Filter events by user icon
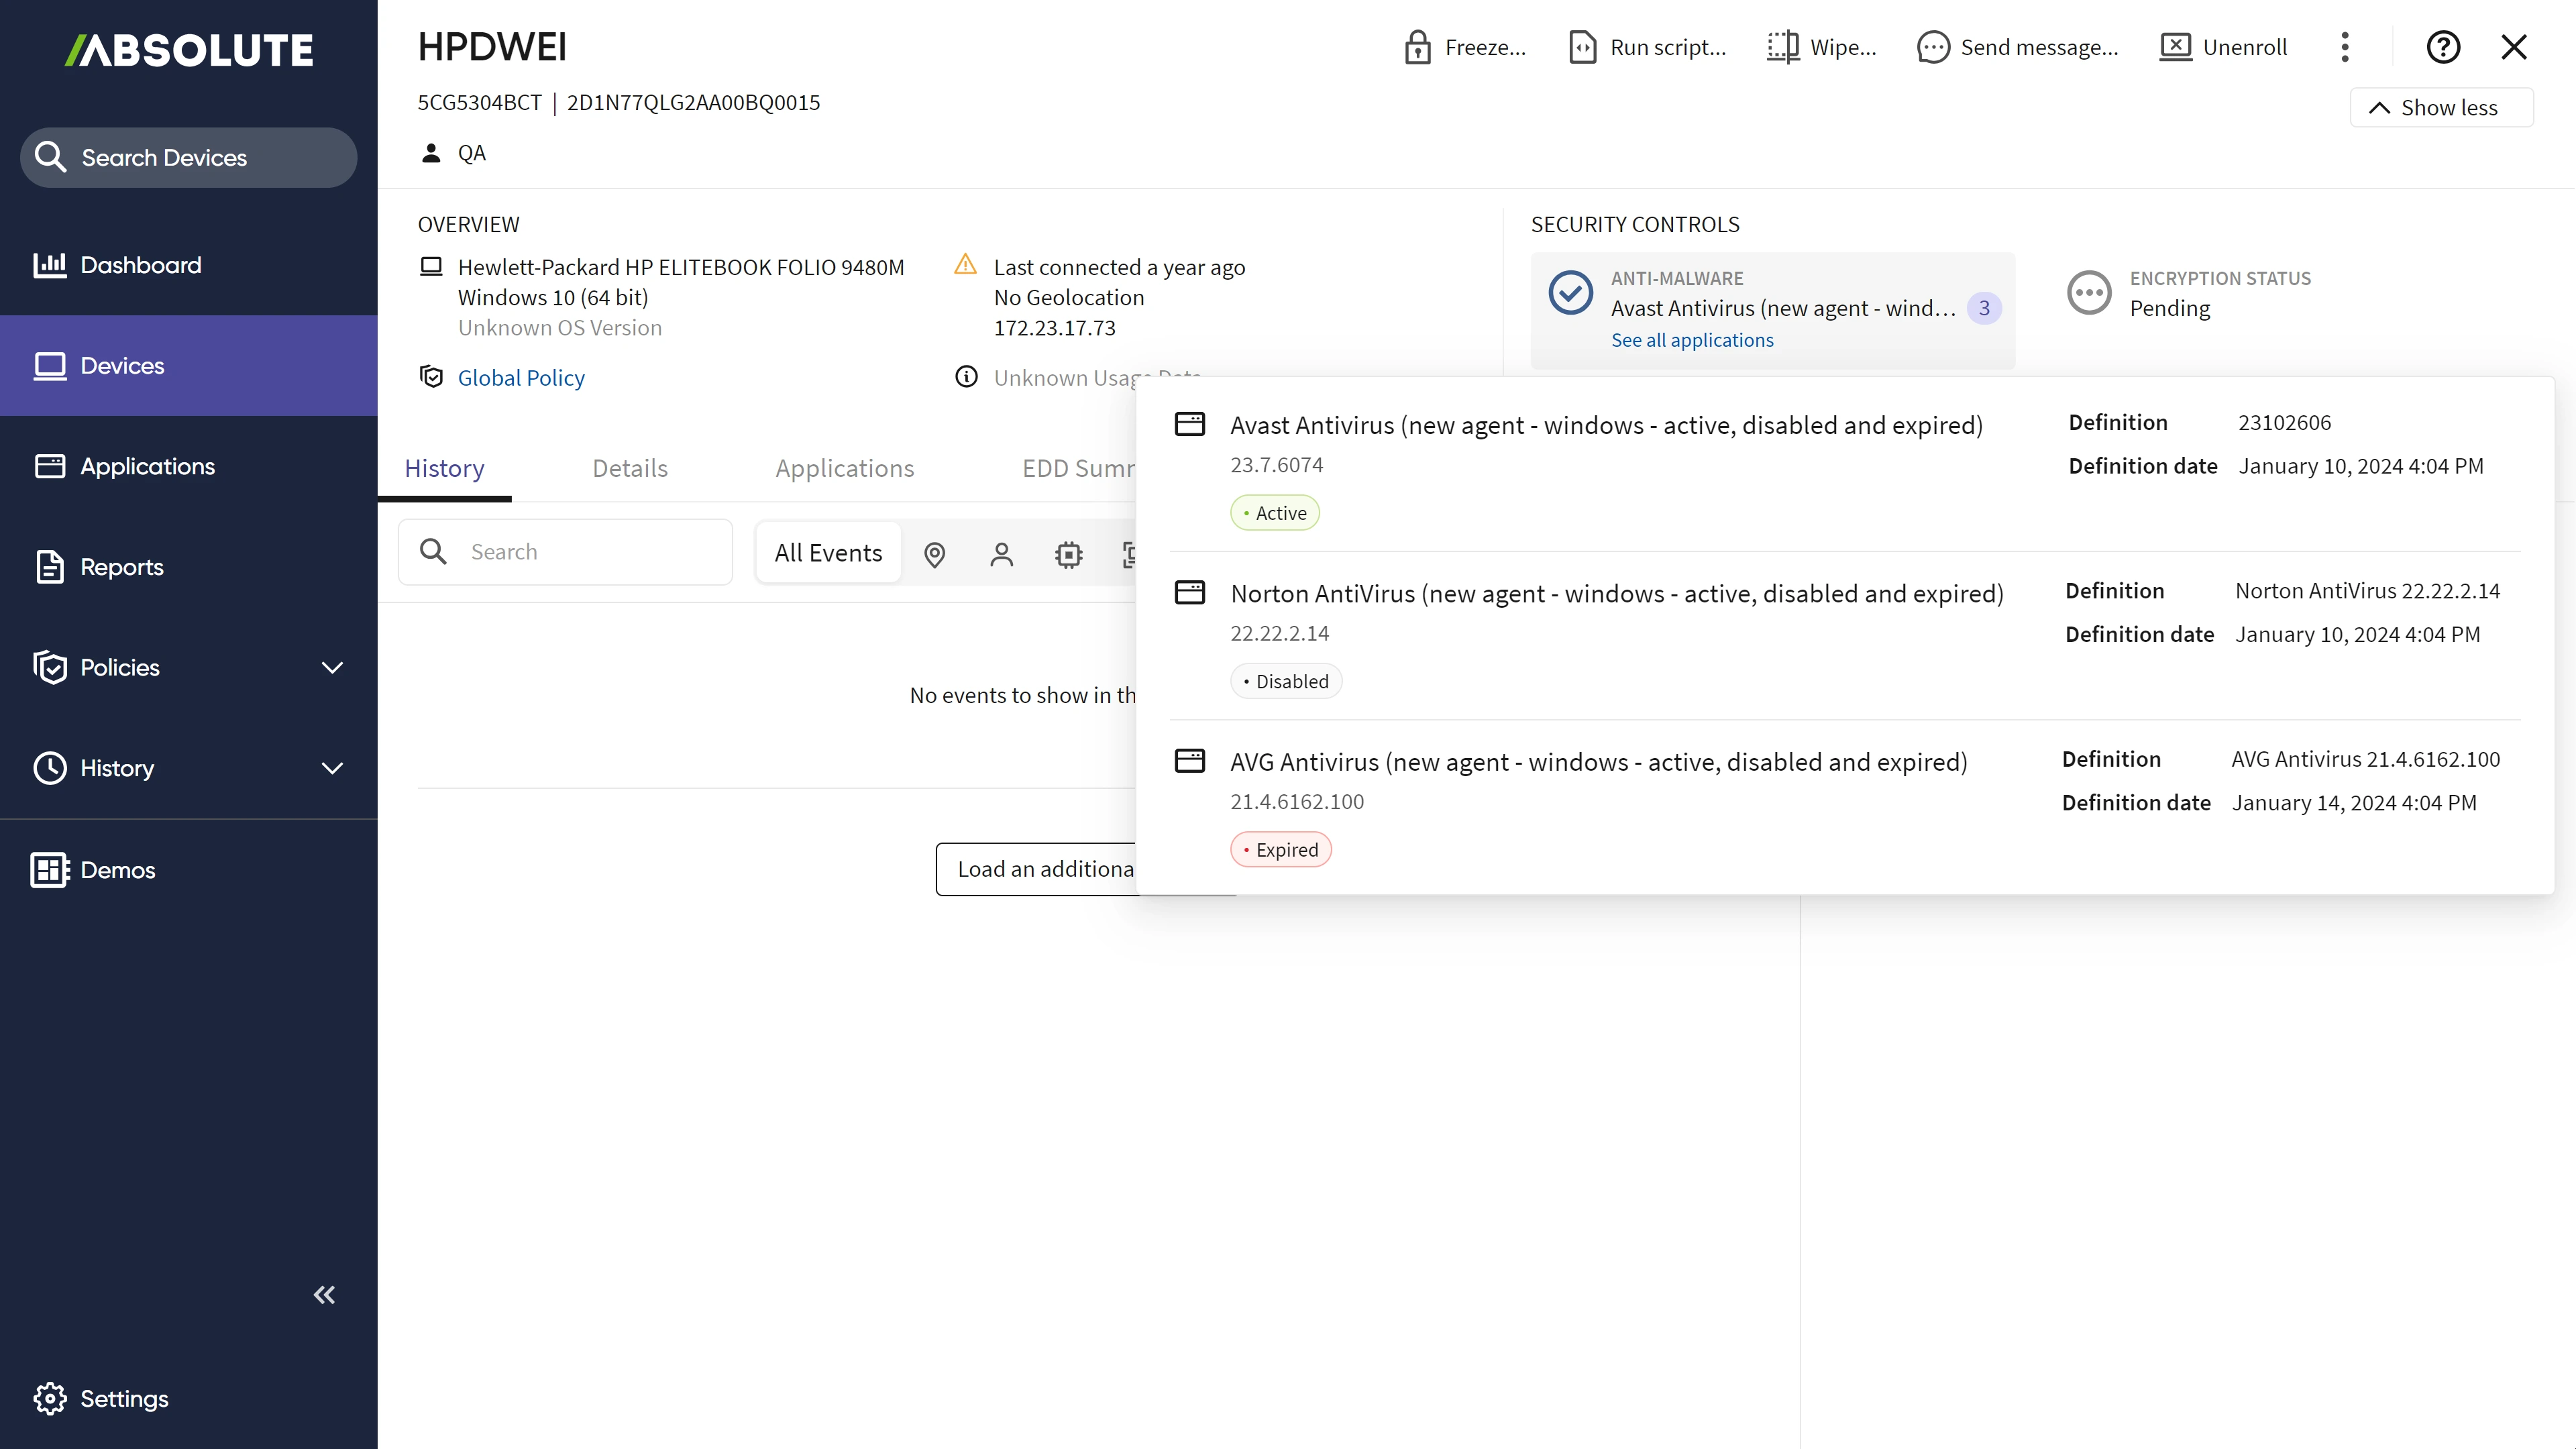The width and height of the screenshot is (2576, 1449). 1002,554
